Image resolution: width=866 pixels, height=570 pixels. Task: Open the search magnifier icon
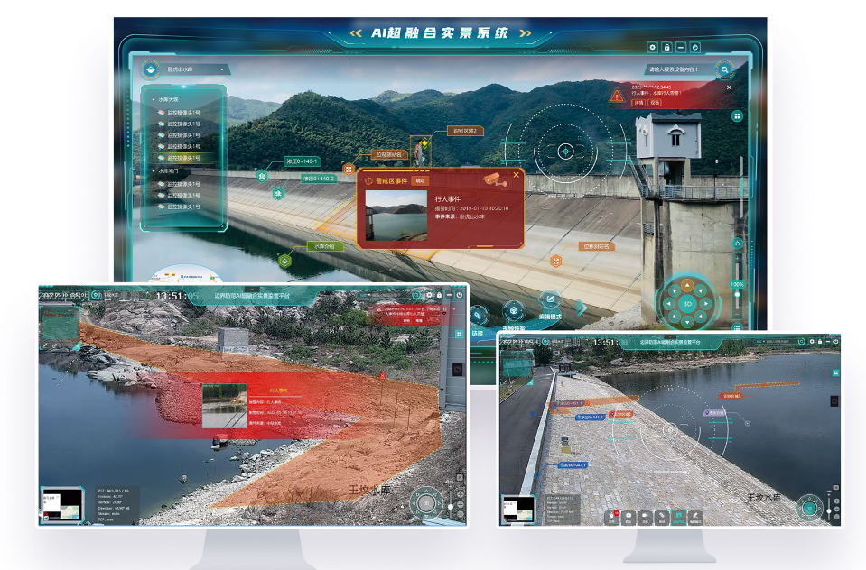pos(725,69)
